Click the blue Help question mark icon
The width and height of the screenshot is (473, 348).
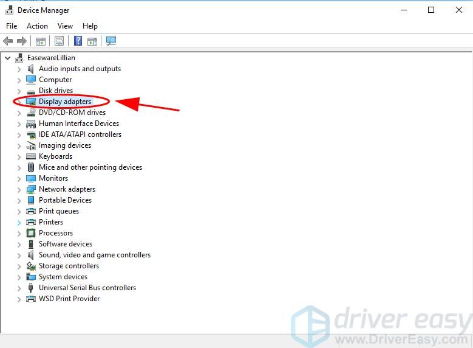[x=78, y=41]
